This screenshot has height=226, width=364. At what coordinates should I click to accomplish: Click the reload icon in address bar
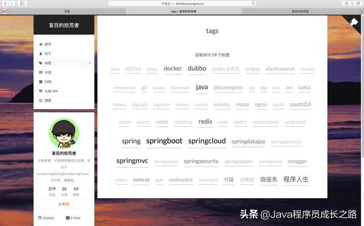click(x=253, y=3)
